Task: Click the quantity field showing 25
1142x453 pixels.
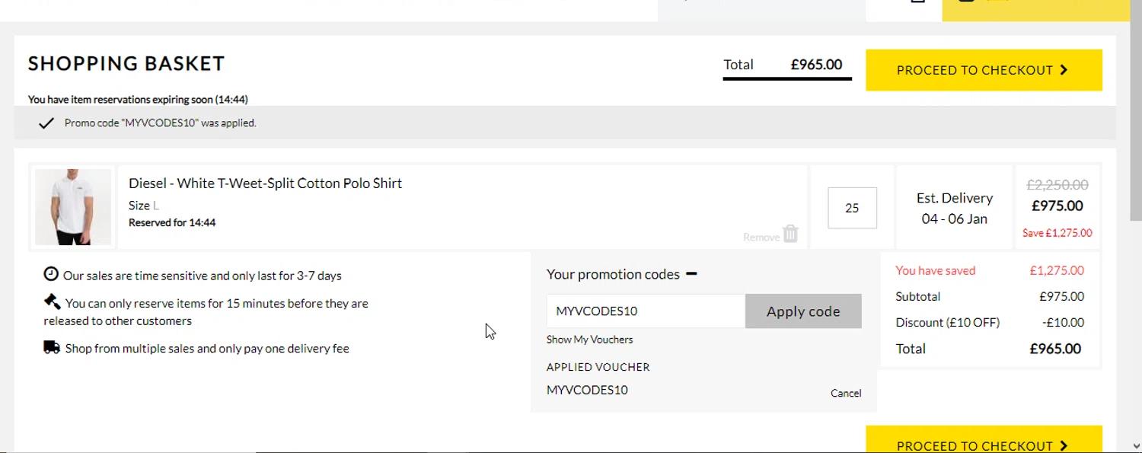Action: 852,208
